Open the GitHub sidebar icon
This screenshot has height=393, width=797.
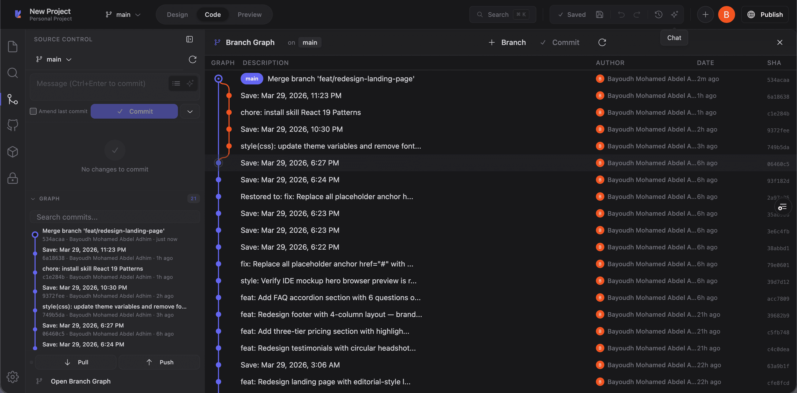pyautogui.click(x=12, y=125)
